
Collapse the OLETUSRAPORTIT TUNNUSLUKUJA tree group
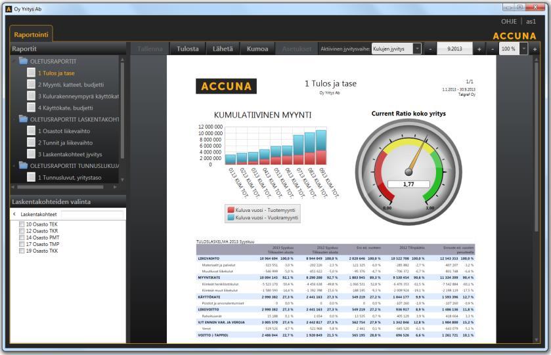point(14,165)
